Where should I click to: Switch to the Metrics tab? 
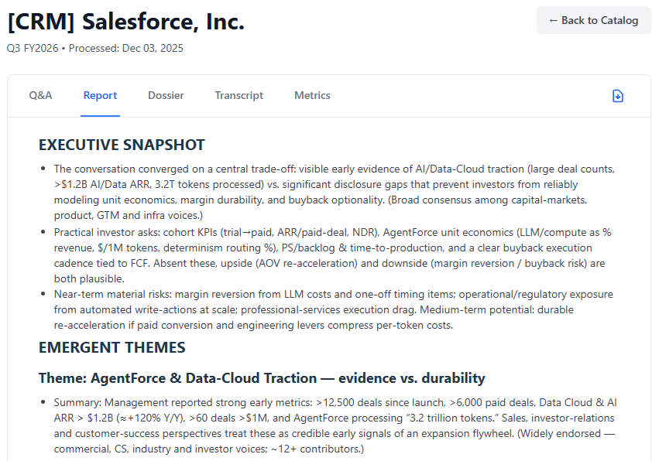click(312, 96)
